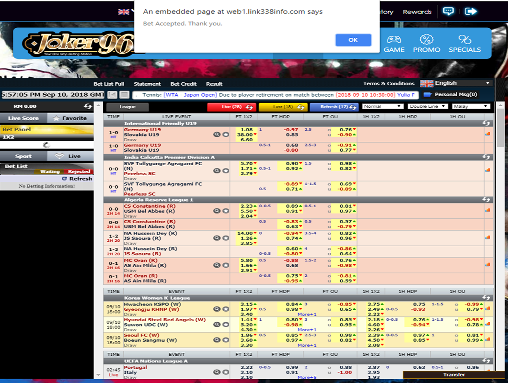508x383 pixels.
Task: Refresh the International Friendly U19 league section
Action: (487, 124)
